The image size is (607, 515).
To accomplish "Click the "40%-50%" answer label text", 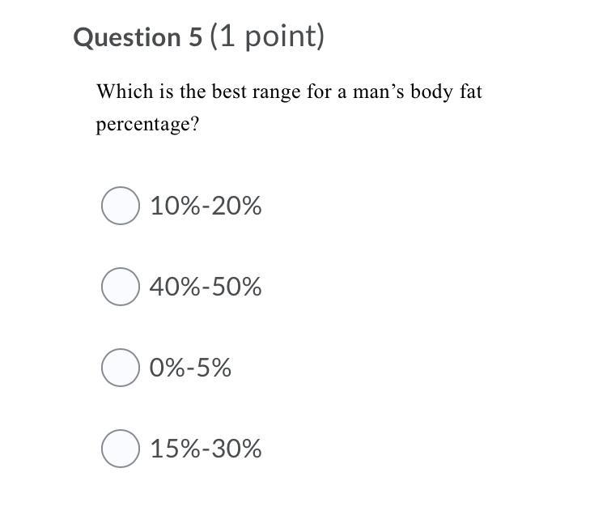I will (206, 287).
